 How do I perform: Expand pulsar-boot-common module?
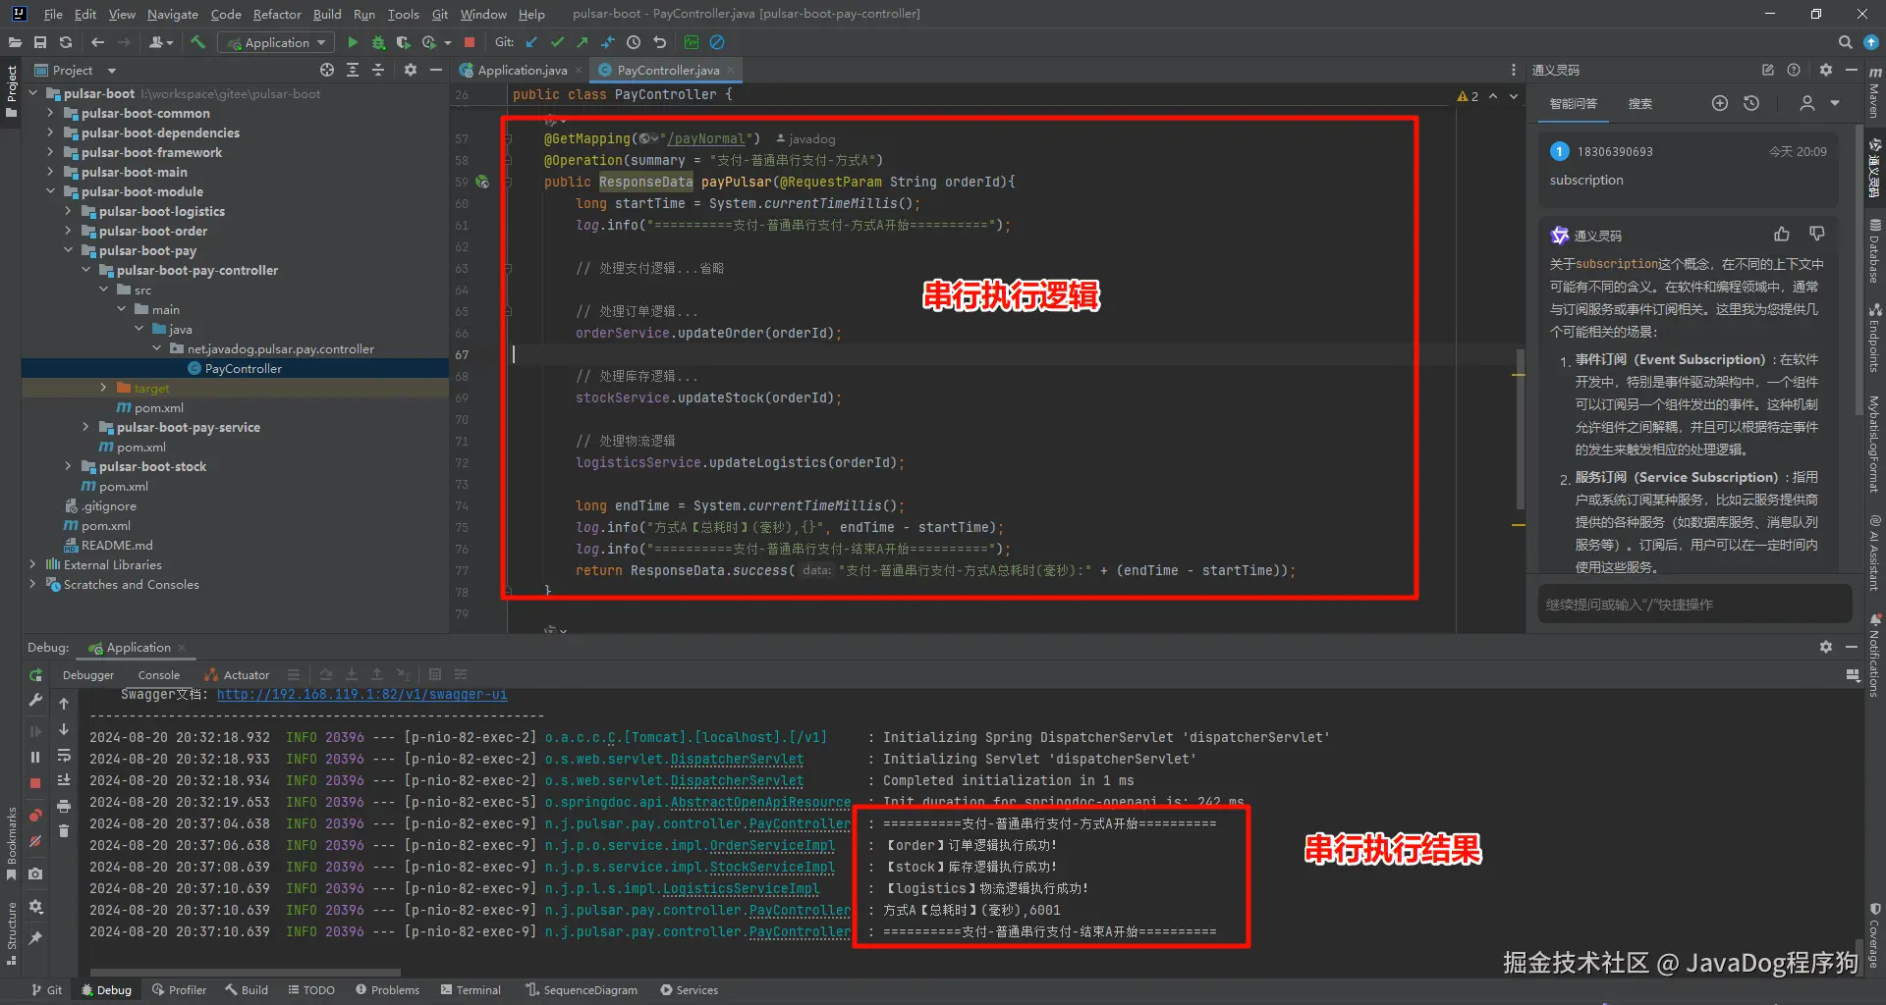click(50, 113)
